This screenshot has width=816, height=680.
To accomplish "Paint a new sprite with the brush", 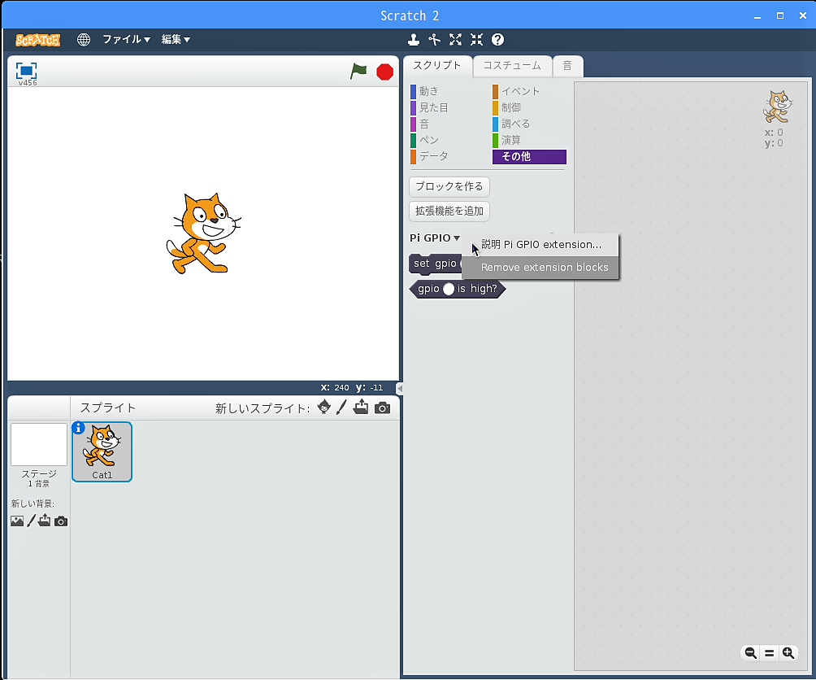I will pos(341,408).
